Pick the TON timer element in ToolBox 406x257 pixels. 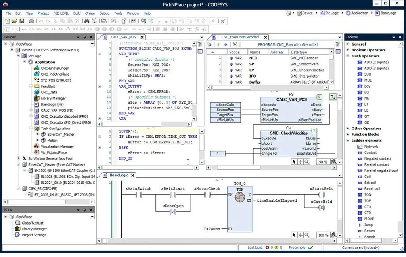(x=365, y=195)
